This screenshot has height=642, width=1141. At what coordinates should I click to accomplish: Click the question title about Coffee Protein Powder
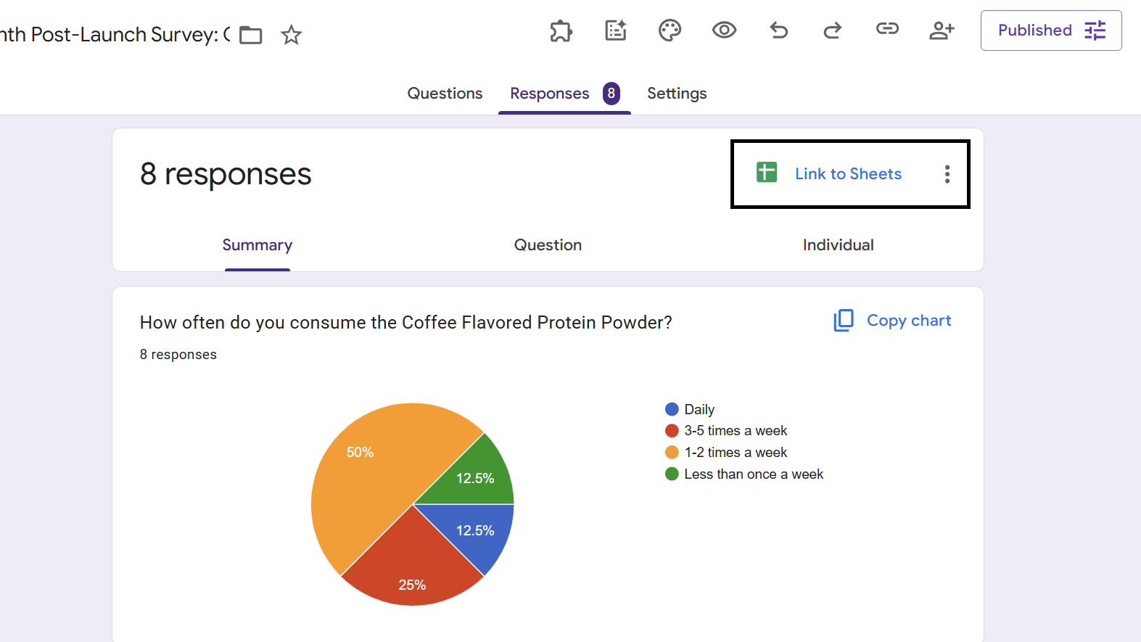click(x=406, y=323)
